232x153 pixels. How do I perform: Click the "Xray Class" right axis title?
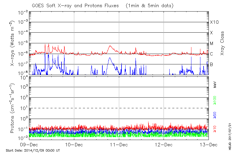(x=222, y=43)
